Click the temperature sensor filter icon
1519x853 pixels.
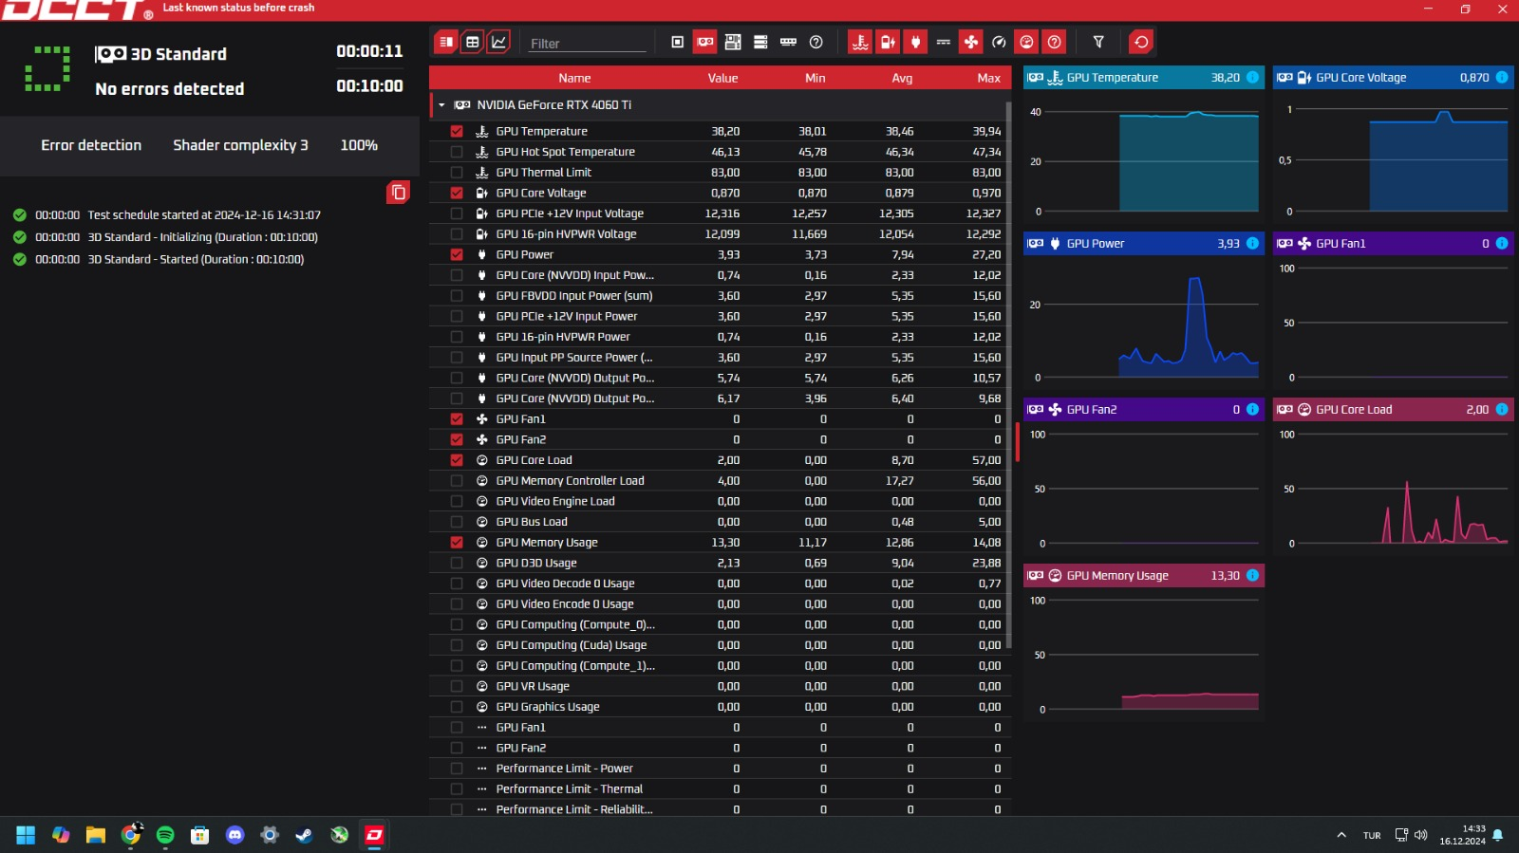click(x=860, y=42)
